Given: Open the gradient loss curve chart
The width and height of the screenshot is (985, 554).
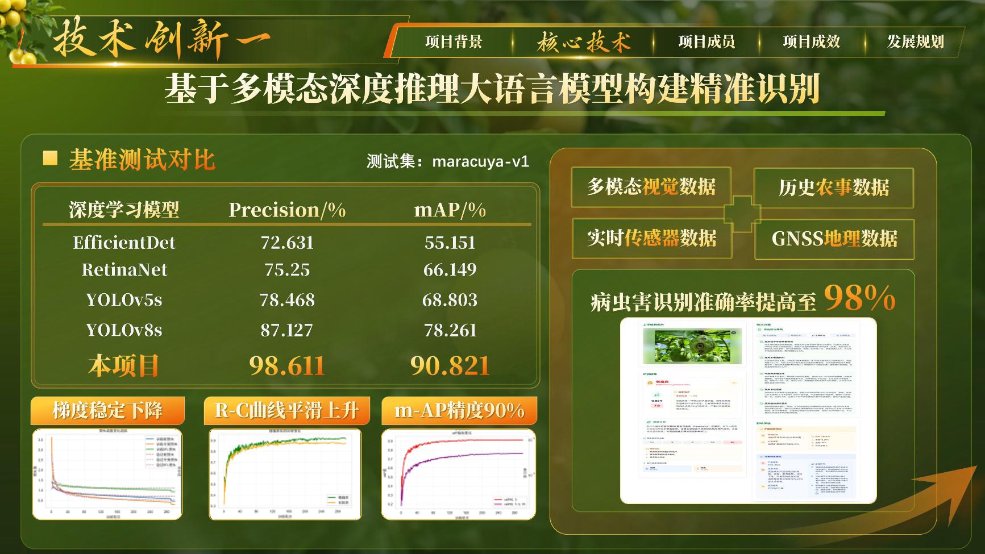Looking at the screenshot, I should tap(107, 474).
